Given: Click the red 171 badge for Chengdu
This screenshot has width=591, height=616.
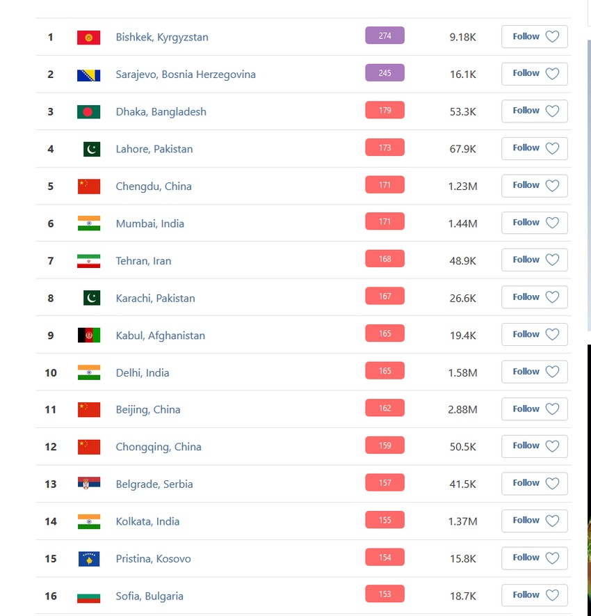Looking at the screenshot, I should [384, 185].
